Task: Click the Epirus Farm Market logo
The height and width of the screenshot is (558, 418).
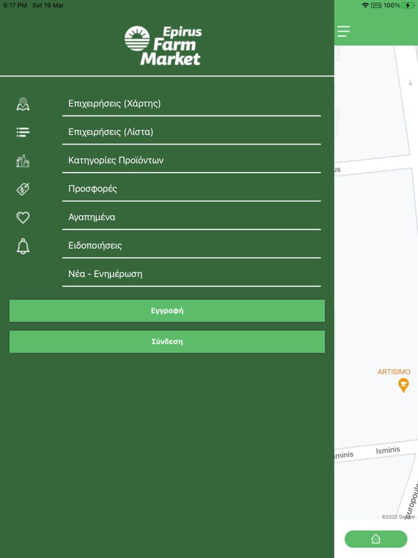Action: 163,45
